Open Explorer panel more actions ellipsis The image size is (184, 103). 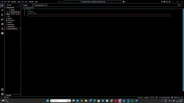(19, 5)
